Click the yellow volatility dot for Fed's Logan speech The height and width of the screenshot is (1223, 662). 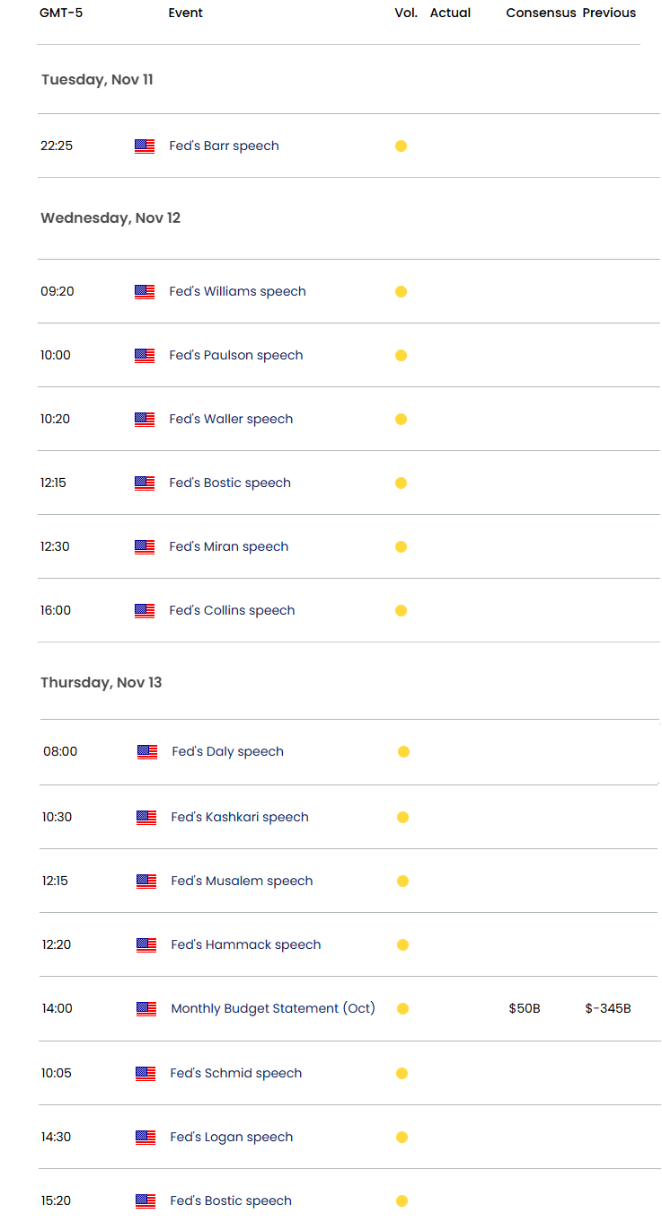pos(402,1138)
